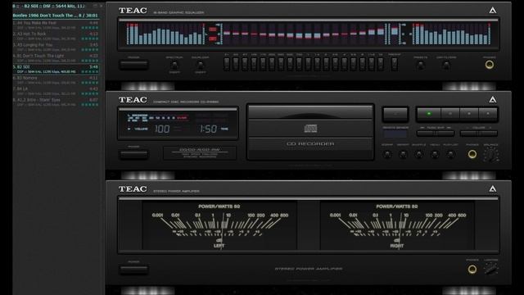Click star rating of B2 SDI track

pyautogui.click(x=90, y=71)
